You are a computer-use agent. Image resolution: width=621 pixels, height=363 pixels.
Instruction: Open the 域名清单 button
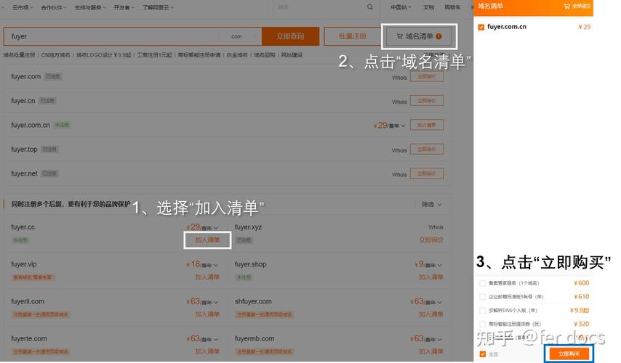[x=419, y=36]
